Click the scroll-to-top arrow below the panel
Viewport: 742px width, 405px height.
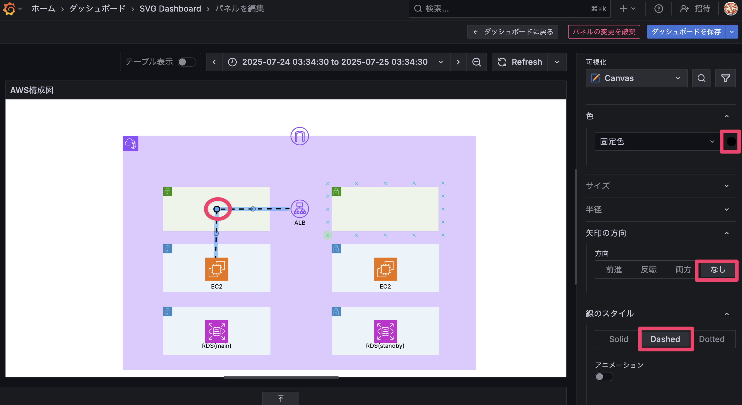(281, 398)
